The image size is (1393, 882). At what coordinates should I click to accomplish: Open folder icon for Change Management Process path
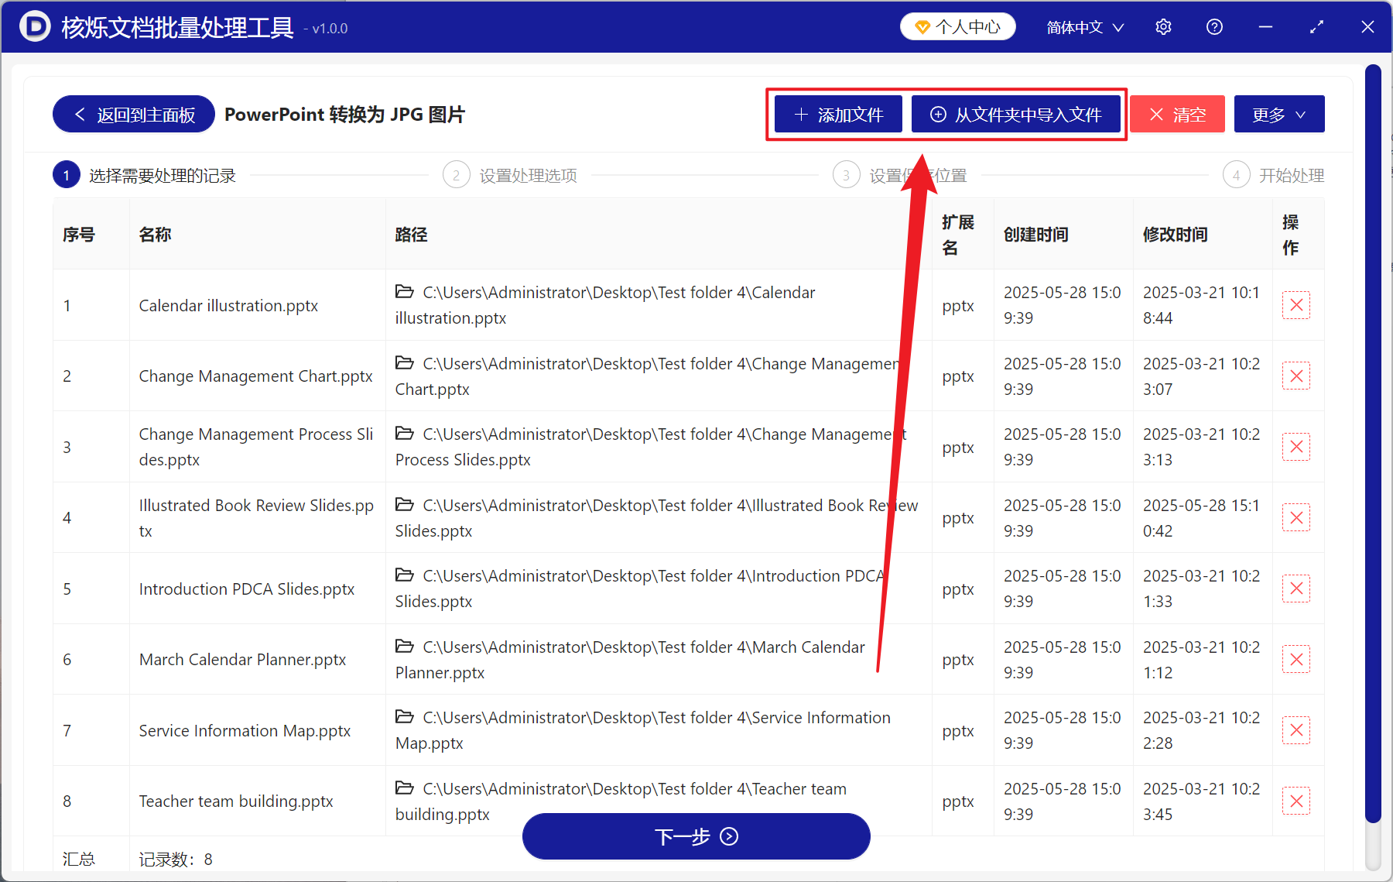(404, 434)
